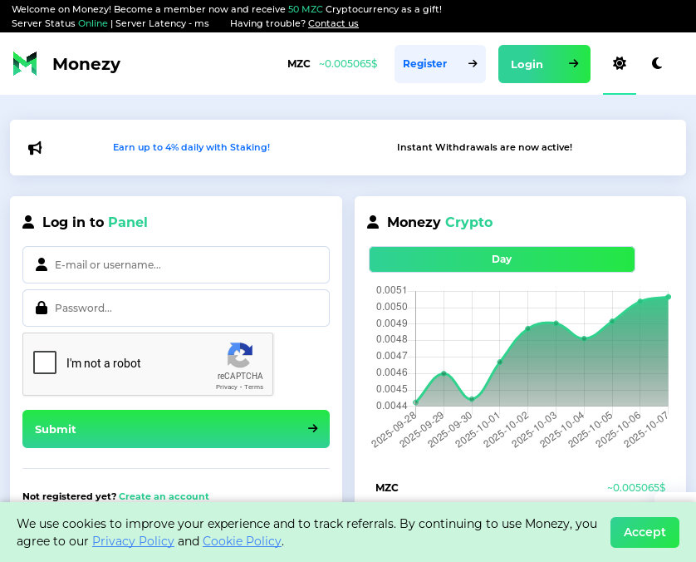Check the I'm not a robot checkbox
This screenshot has height=562, width=696.
[45, 362]
